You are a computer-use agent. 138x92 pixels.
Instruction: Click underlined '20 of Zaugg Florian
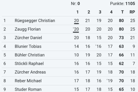76,29
